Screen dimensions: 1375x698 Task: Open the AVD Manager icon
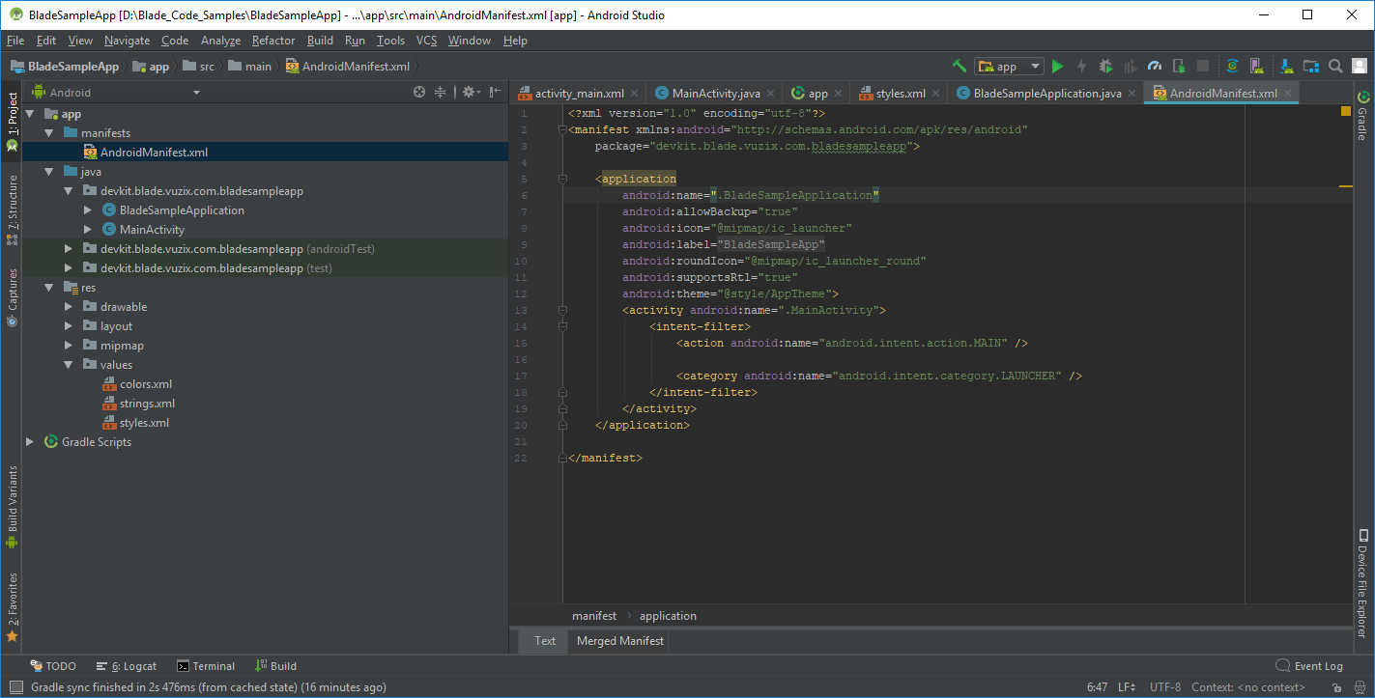(x=1256, y=67)
